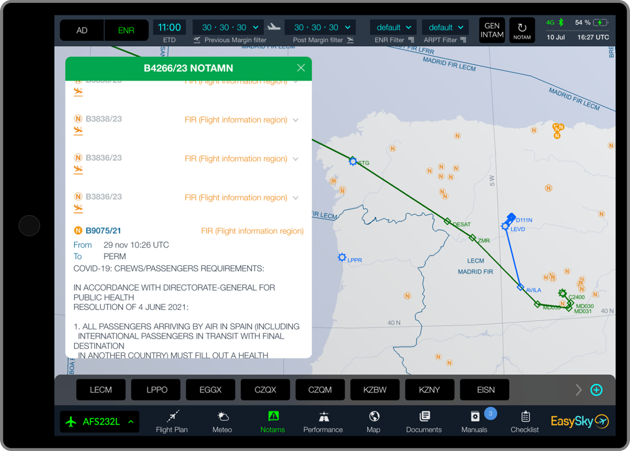Select the LEVD airport marker on the map
Screen dimensions: 630x451
coord(505,227)
